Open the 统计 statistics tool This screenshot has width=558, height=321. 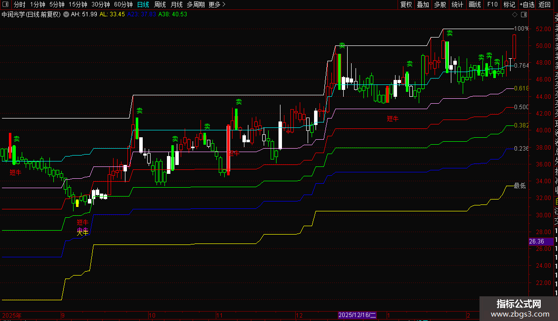(457, 4)
